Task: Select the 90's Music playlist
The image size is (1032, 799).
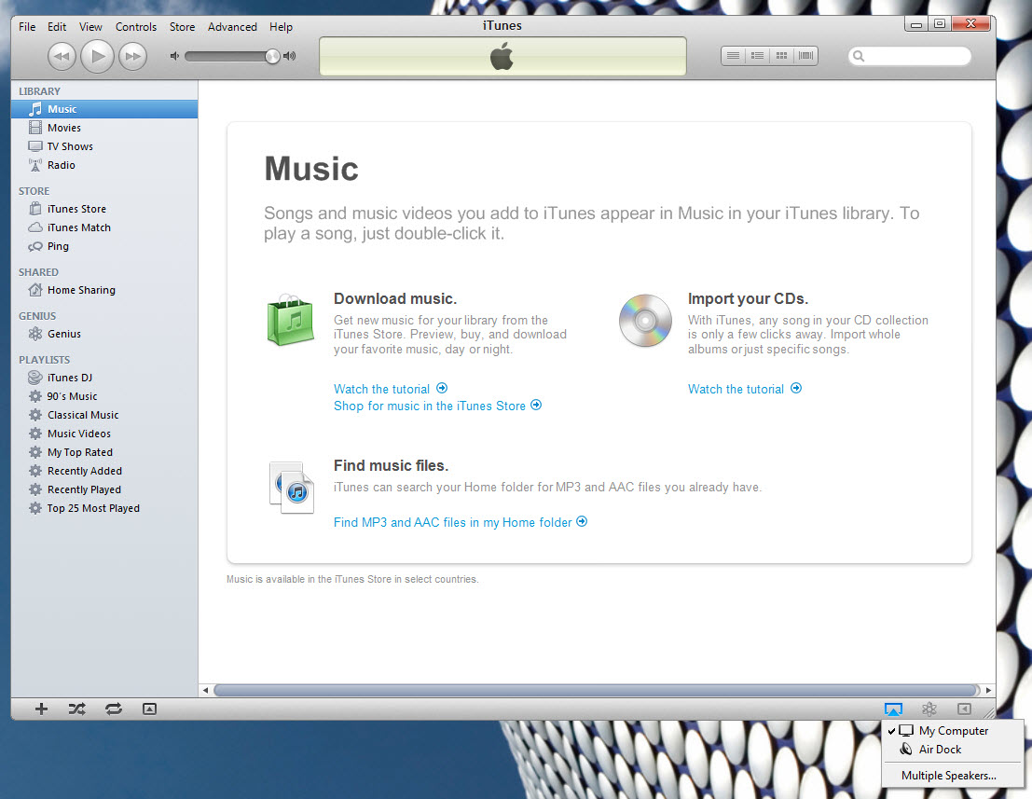Action: coord(104,396)
